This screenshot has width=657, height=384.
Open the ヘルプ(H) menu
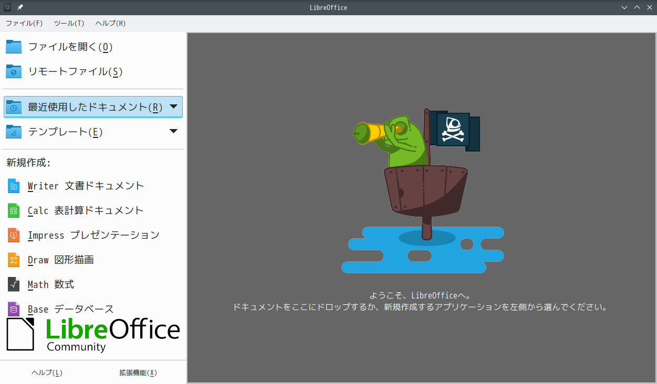click(x=110, y=23)
